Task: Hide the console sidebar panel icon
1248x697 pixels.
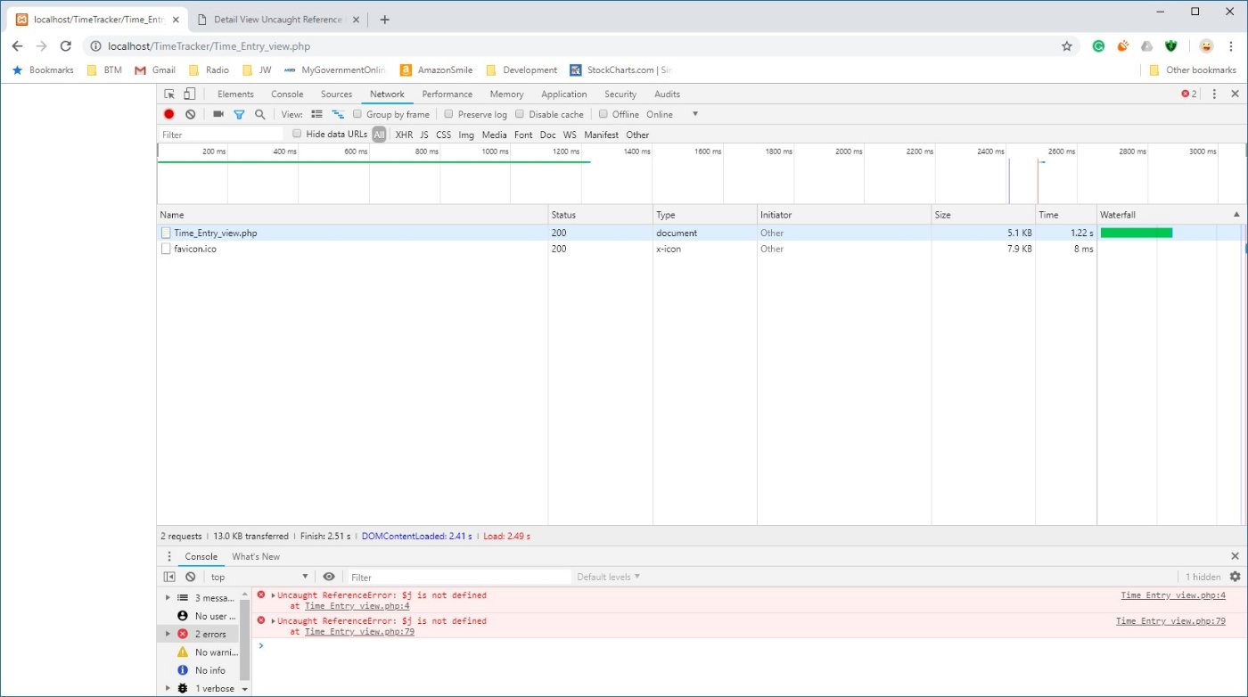Action: click(169, 577)
